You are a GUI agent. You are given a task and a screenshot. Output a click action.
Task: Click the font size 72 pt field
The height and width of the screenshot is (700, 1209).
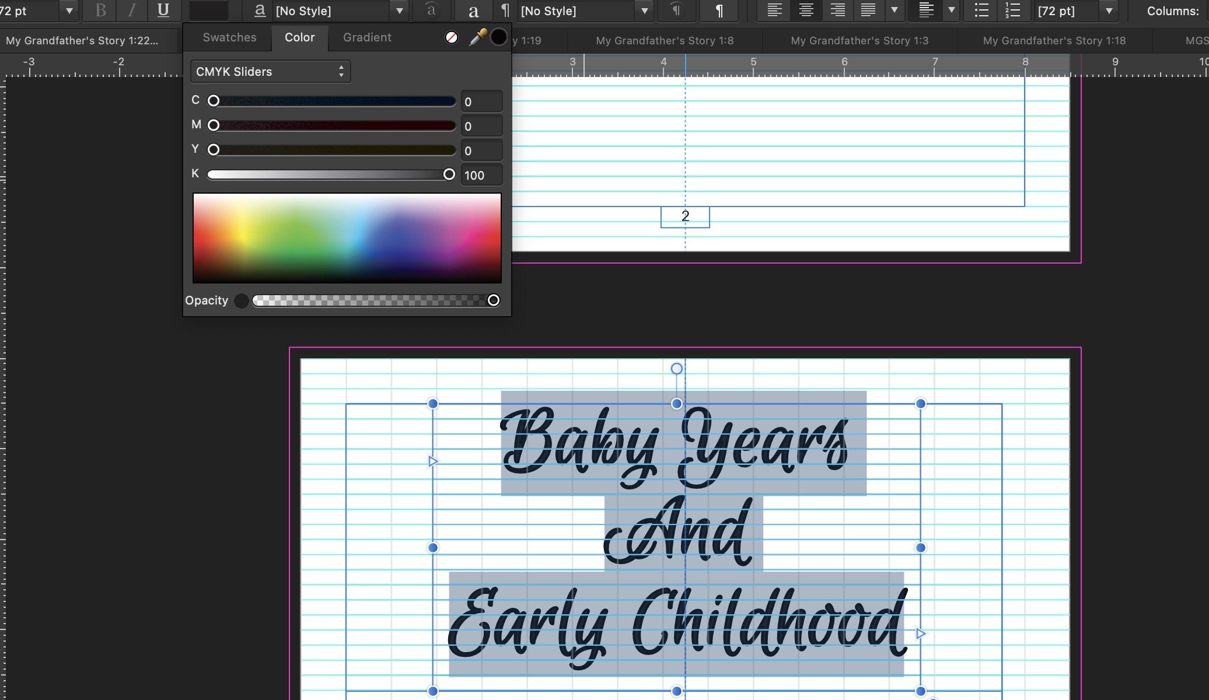click(28, 10)
